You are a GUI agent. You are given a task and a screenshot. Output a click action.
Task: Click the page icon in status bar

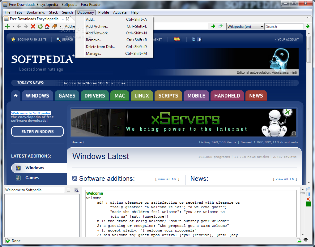(x=299, y=240)
